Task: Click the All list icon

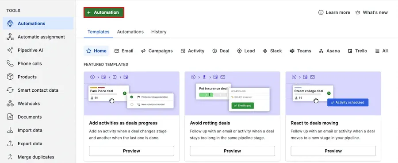Action: point(378,51)
